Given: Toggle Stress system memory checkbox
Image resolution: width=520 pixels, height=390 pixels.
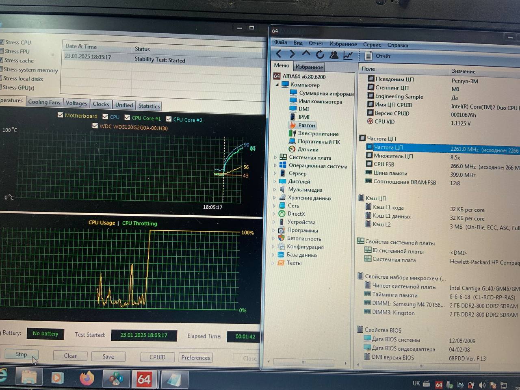Looking at the screenshot, I should pos(2,69).
